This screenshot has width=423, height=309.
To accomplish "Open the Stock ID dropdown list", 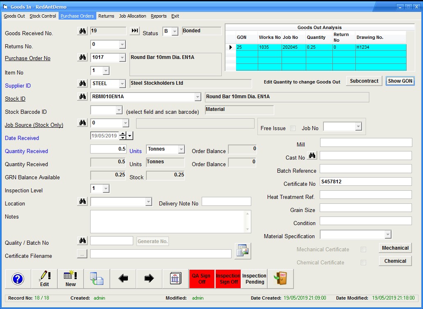I will pyautogui.click(x=198, y=97).
